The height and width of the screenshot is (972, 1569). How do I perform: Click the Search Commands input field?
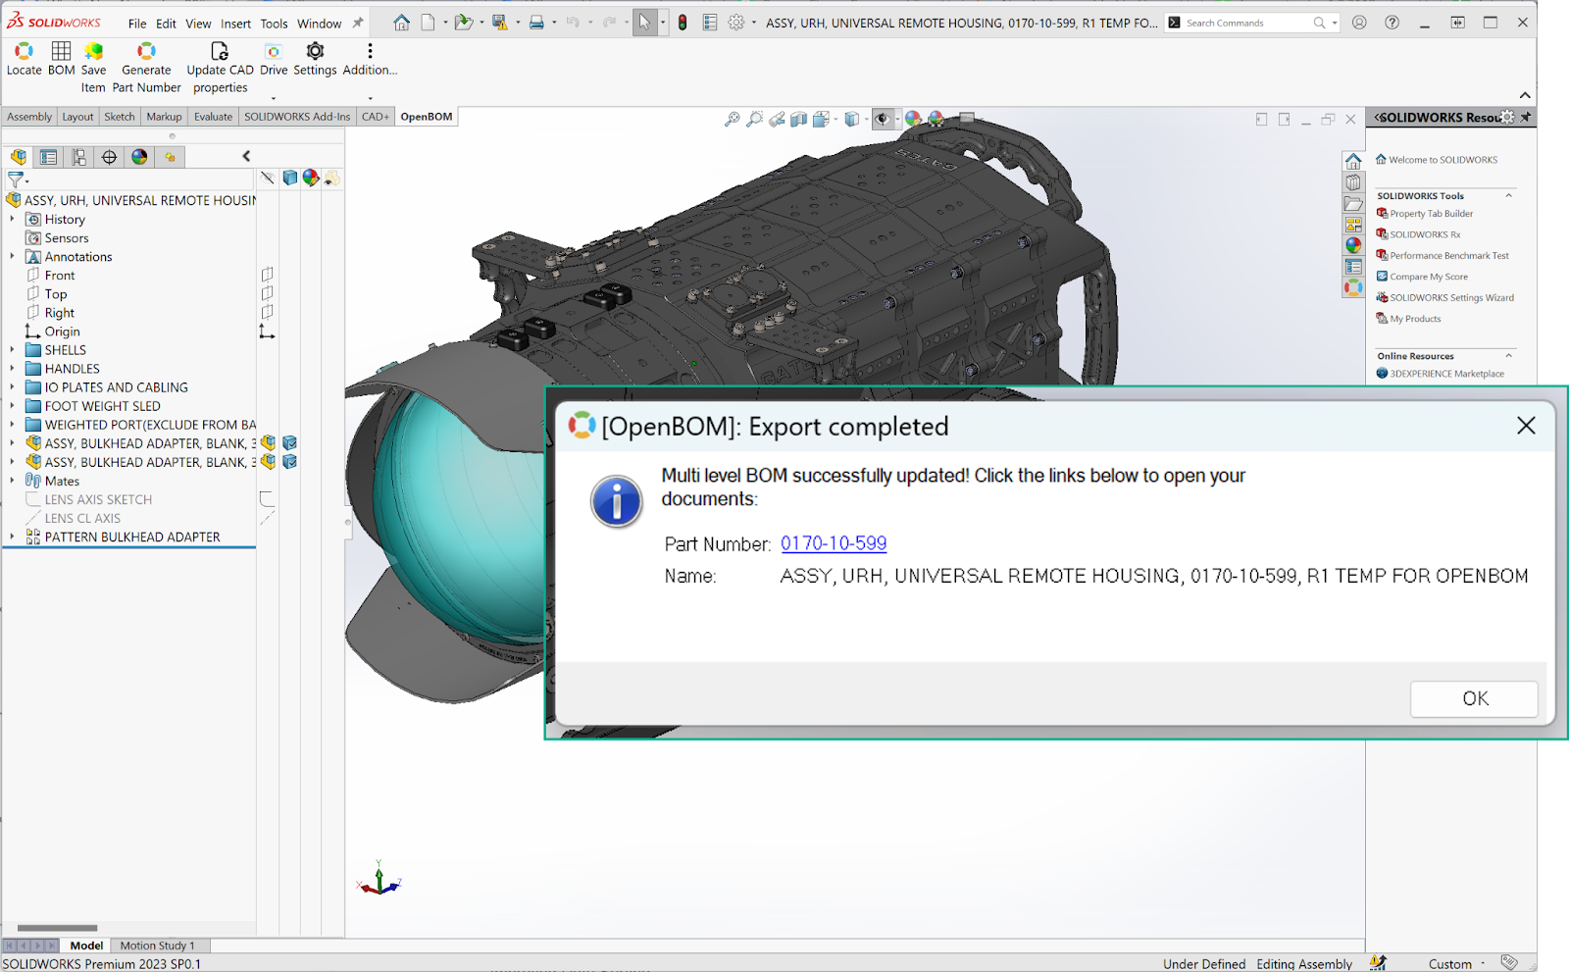pyautogui.click(x=1246, y=23)
